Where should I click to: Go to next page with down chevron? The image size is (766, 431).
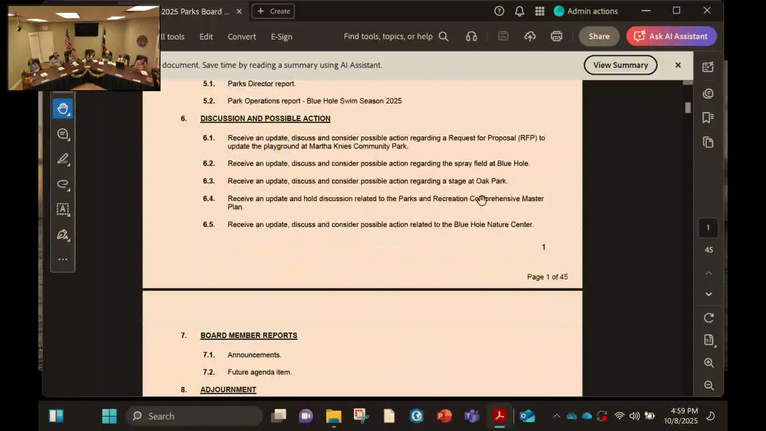point(709,294)
